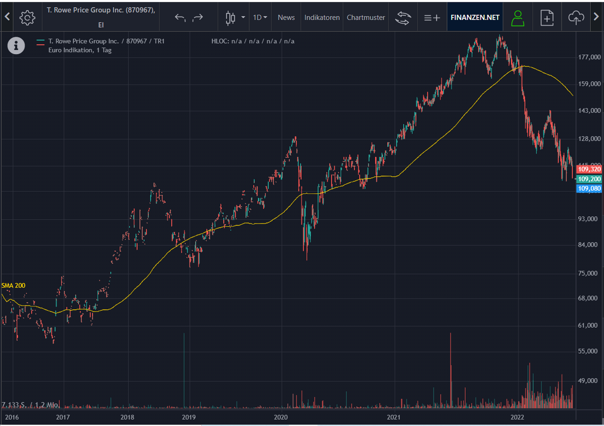
Task: Select candlestick chart type icon
Action: 230,17
